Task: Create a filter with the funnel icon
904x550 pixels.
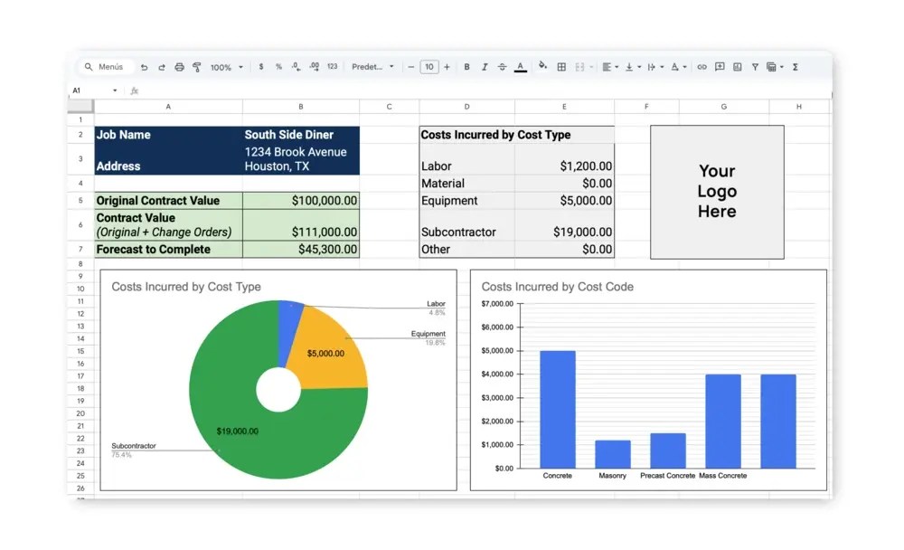Action: (756, 67)
